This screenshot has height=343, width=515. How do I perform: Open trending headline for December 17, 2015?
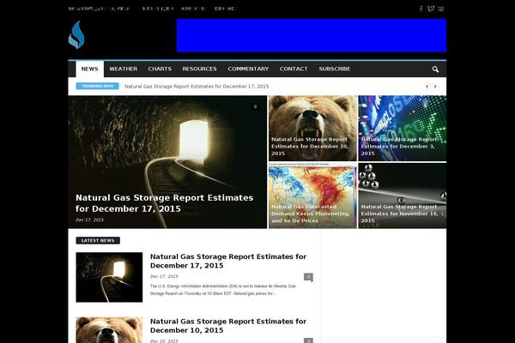click(x=197, y=87)
